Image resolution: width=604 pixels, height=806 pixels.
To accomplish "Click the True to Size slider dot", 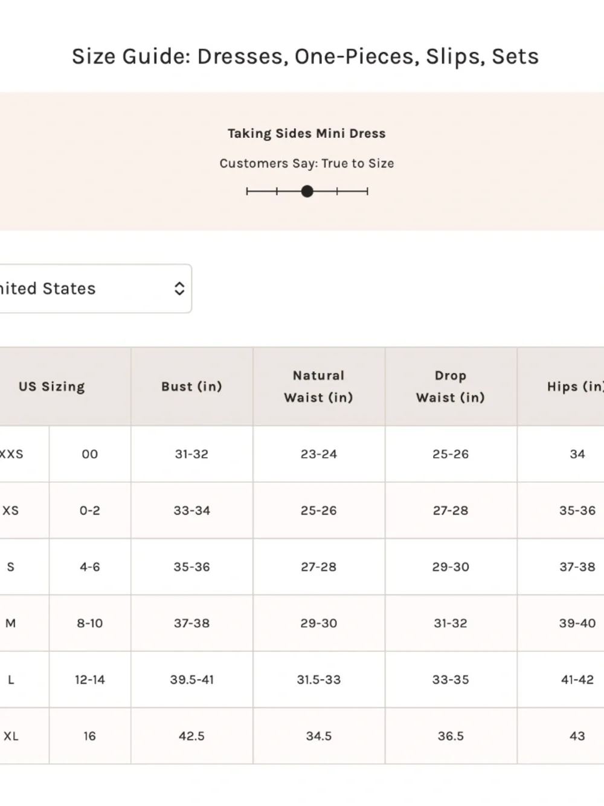I will [307, 192].
